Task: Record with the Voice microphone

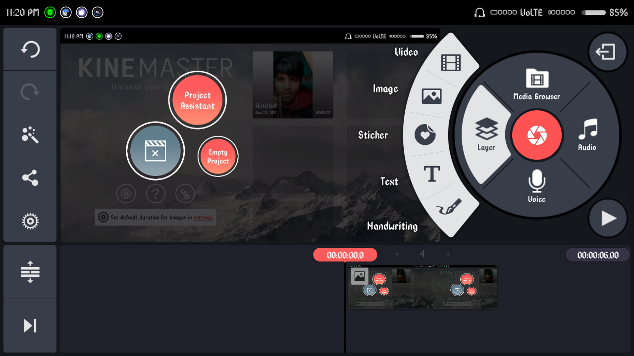Action: (536, 185)
